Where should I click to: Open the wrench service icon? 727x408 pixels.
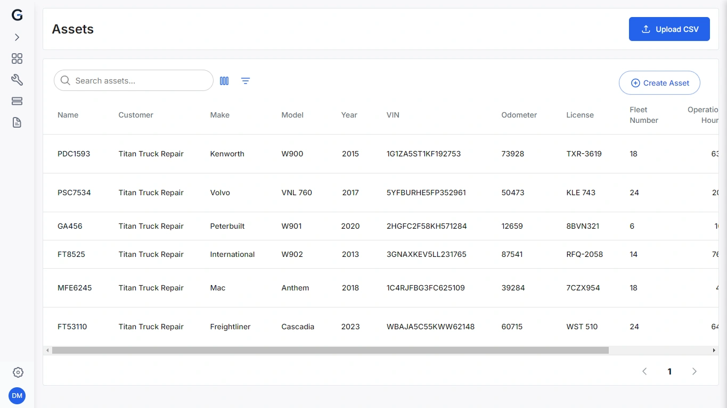tap(17, 80)
